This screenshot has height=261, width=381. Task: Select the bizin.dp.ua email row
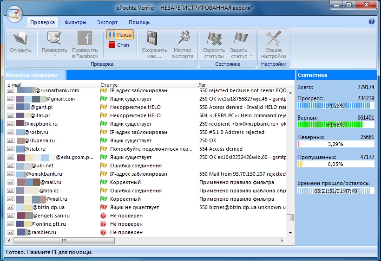(x=51, y=207)
